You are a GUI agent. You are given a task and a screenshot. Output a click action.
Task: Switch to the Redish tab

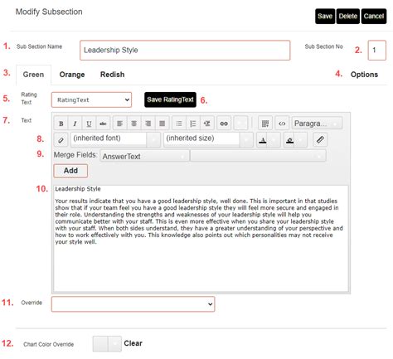pyautogui.click(x=112, y=75)
